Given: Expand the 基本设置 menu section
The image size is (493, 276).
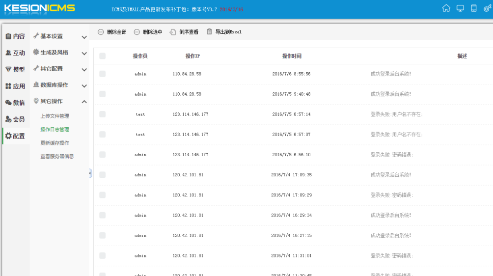Looking at the screenshot, I should coord(59,36).
